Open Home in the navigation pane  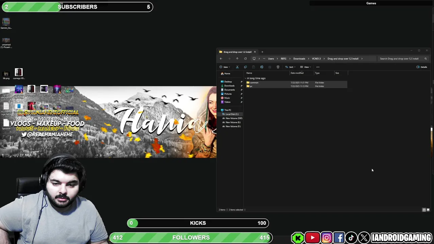click(225, 74)
